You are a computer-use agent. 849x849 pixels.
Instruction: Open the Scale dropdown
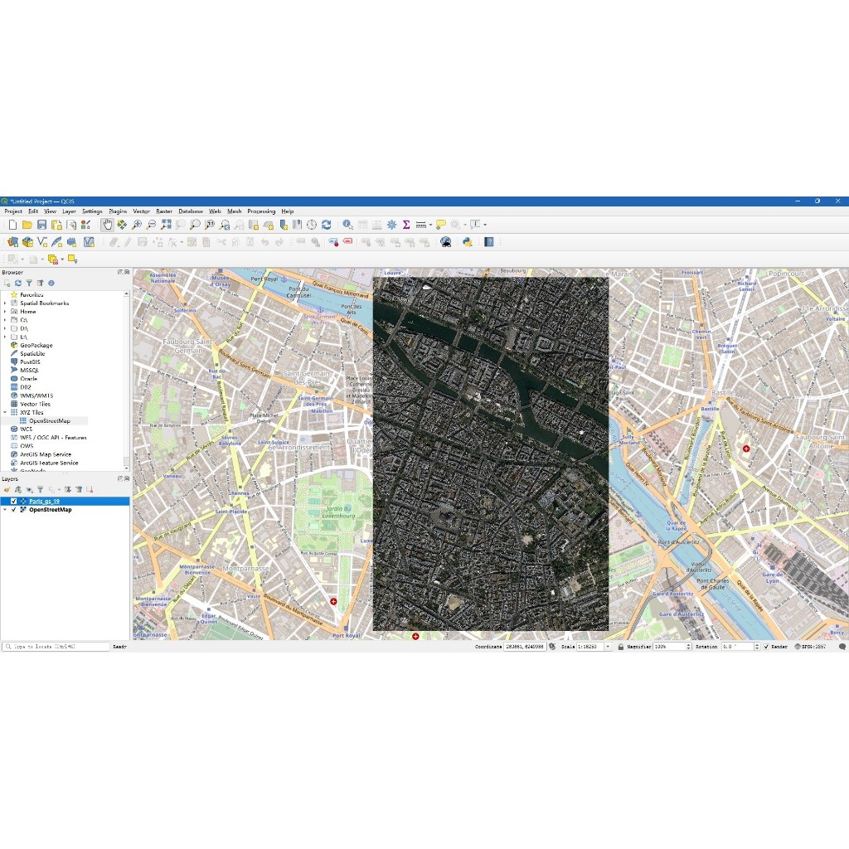608,647
